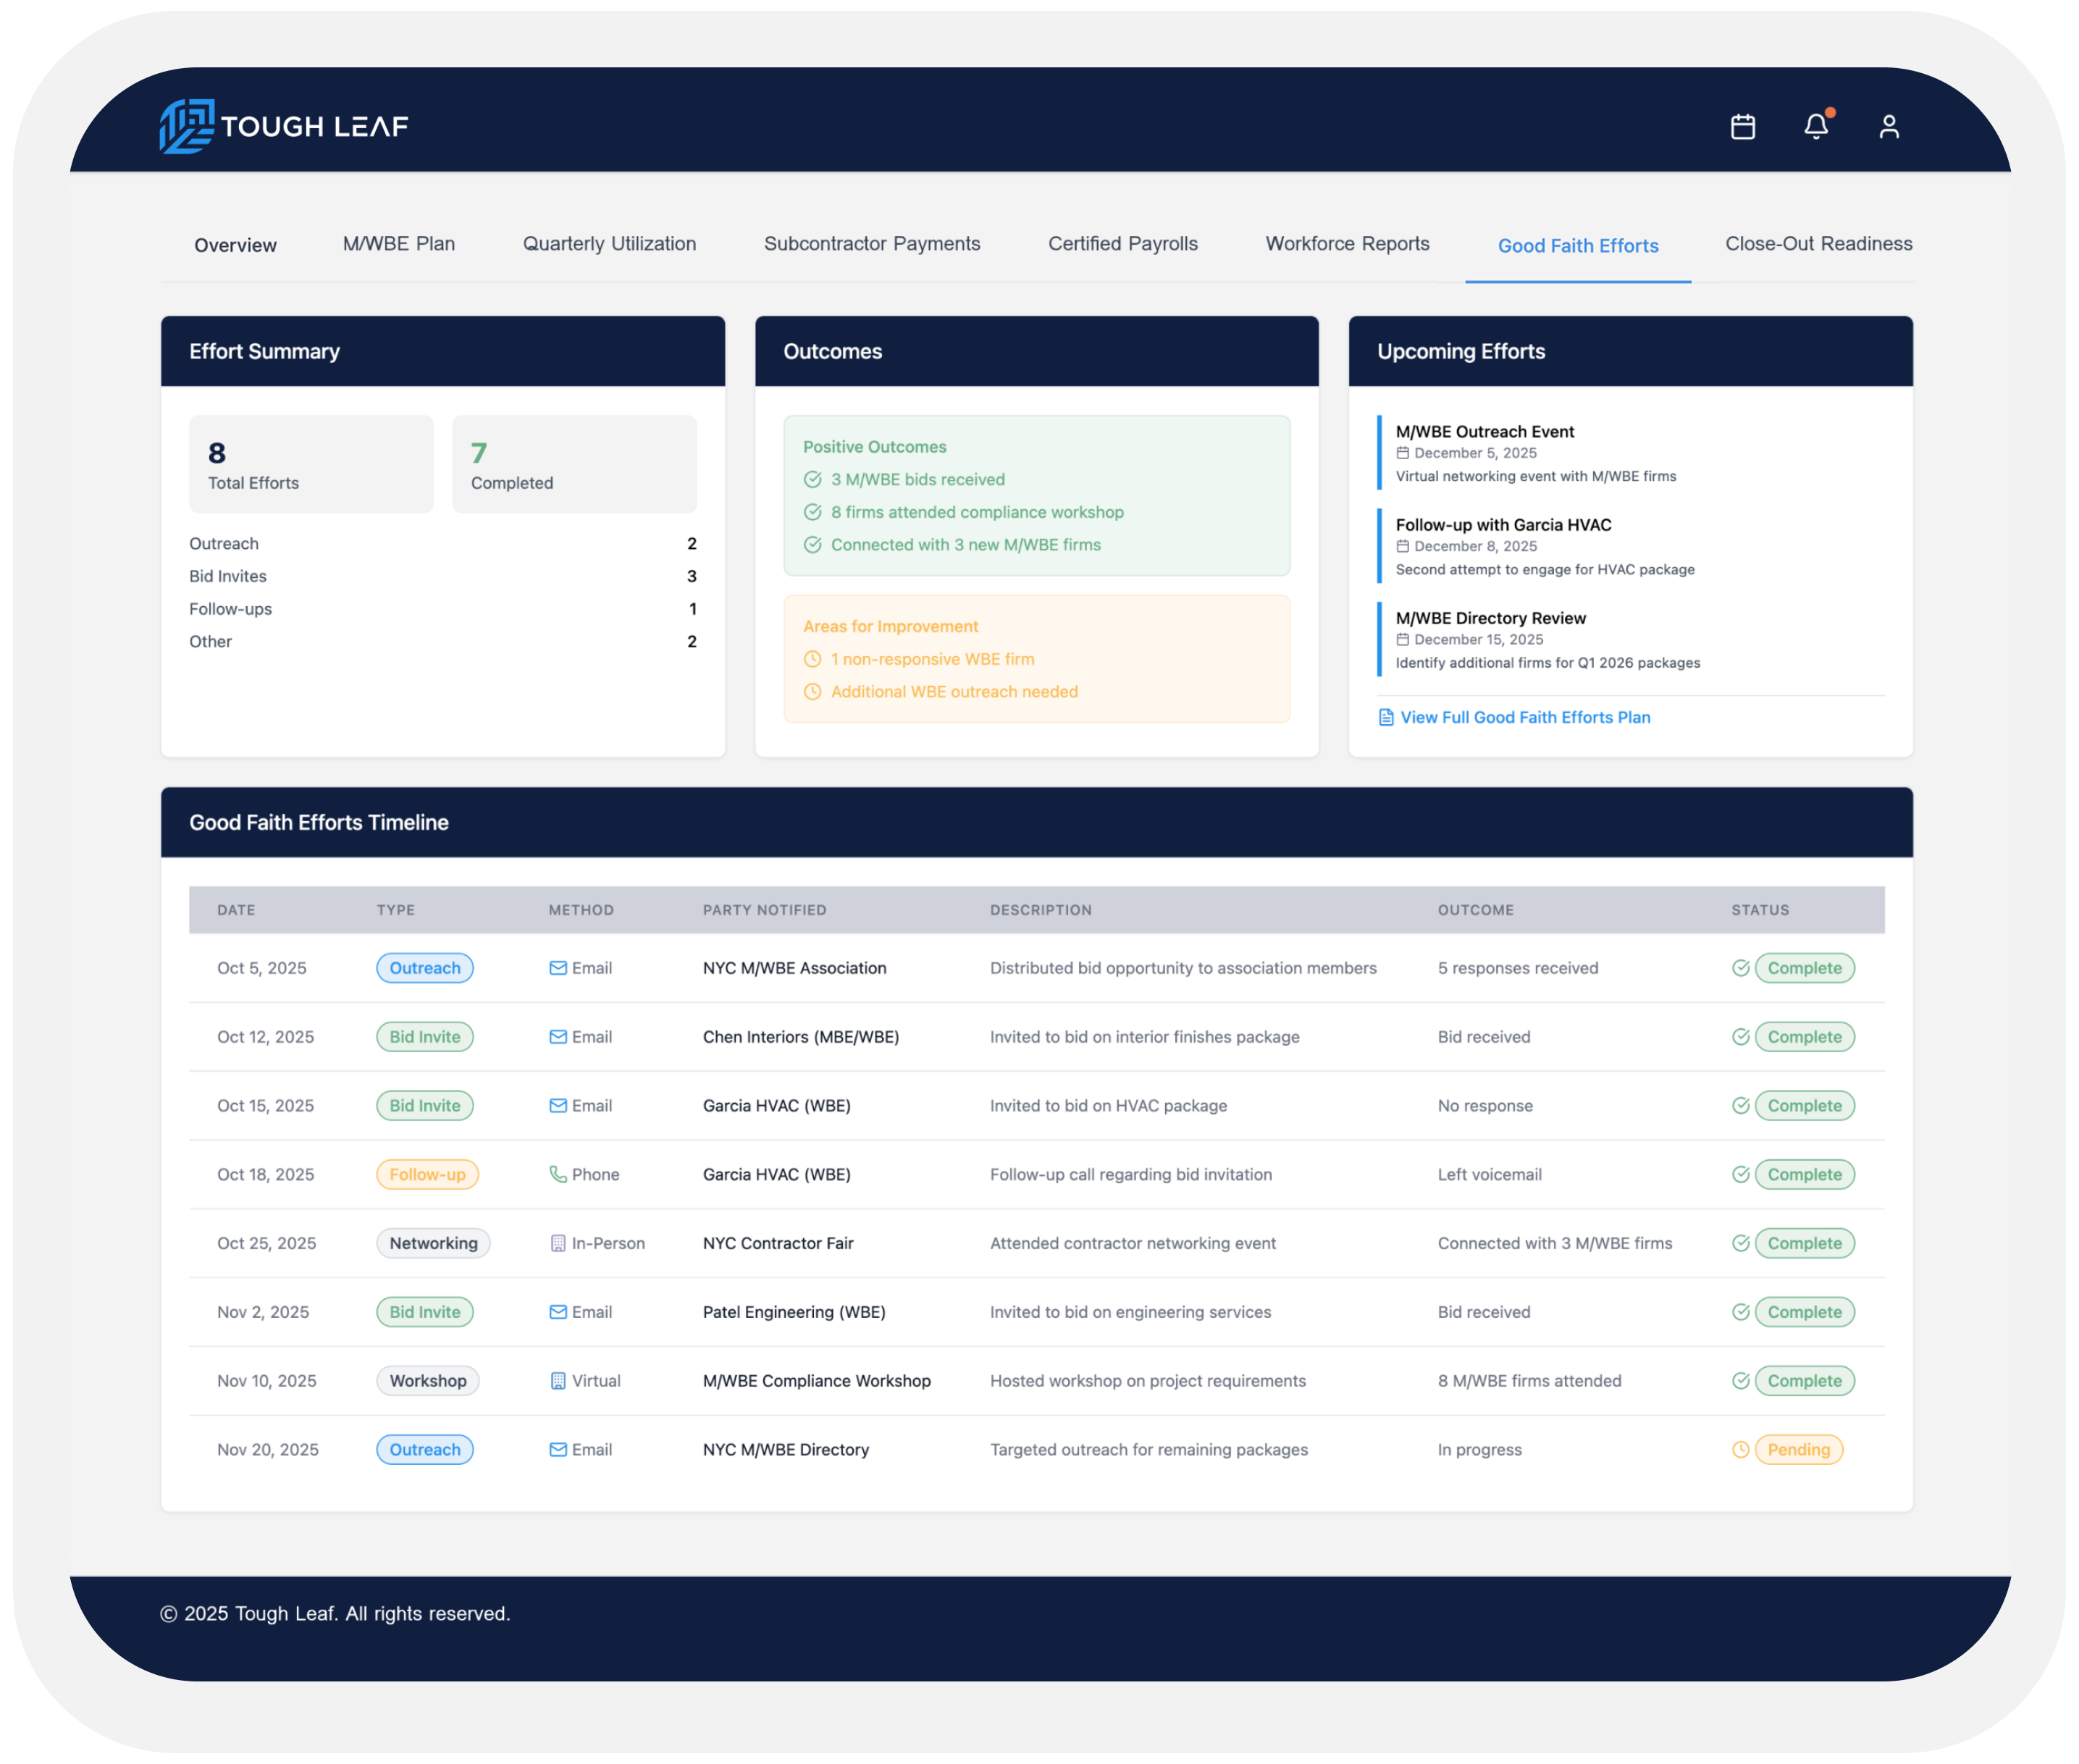Click the Virtual method icon
This screenshot has height=1764, width=2079.
pyautogui.click(x=558, y=1381)
